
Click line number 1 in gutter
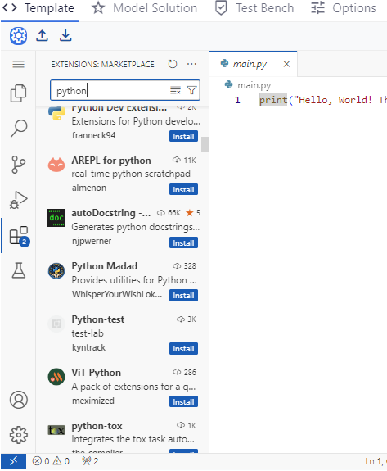pyautogui.click(x=237, y=100)
